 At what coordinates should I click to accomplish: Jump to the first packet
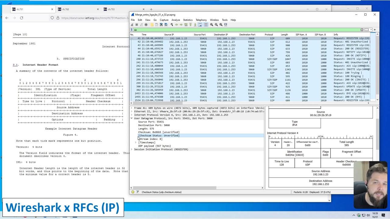[191, 25]
